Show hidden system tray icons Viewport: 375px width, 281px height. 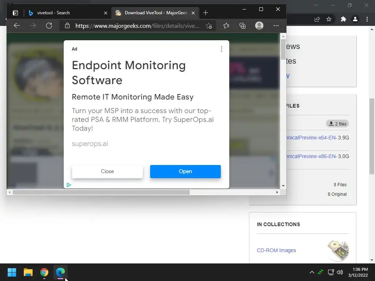[312, 272]
